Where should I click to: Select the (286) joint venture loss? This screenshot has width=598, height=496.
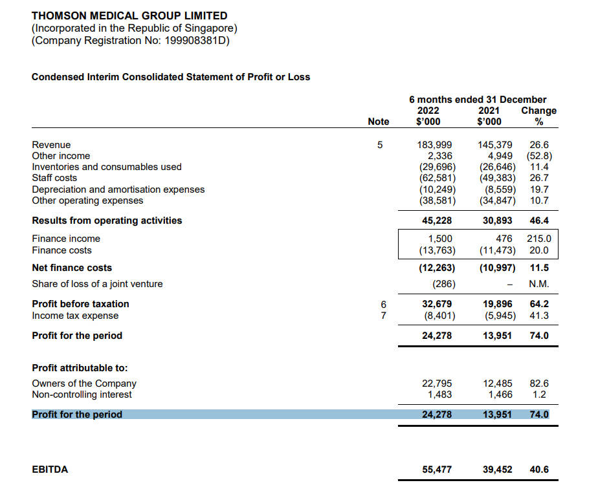(443, 284)
